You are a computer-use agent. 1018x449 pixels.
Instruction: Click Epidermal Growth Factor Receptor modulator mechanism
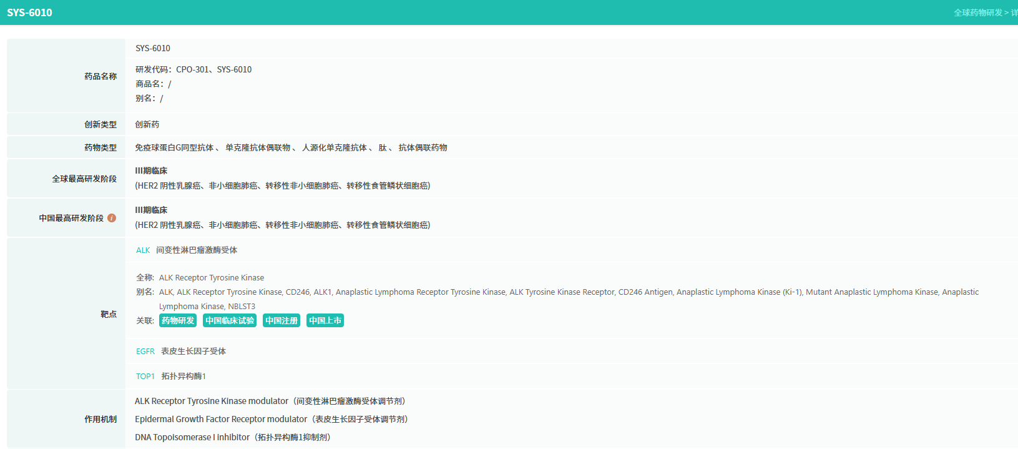tap(272, 419)
